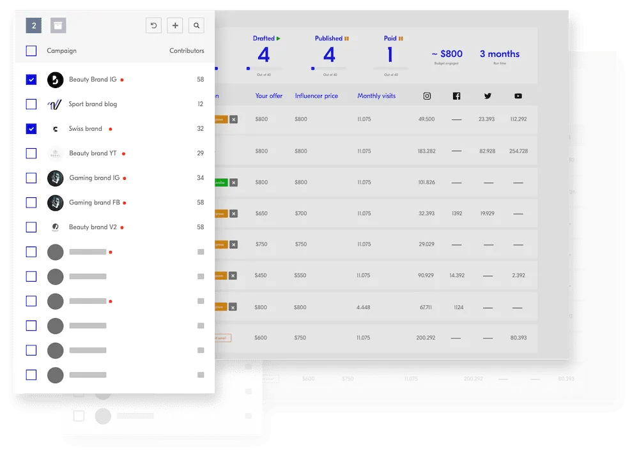Screen dimensions: 639x461
Task: Toggle the select-all Campaign checkbox
Action: coord(31,51)
